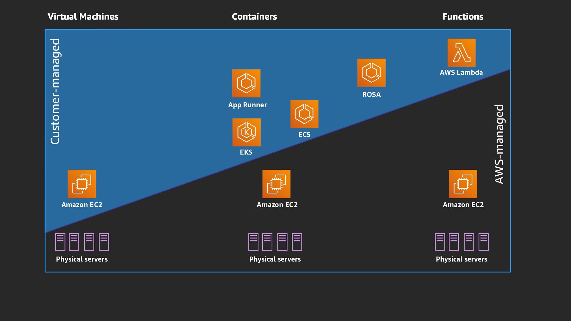Click the AWS Lambda icon
The height and width of the screenshot is (321, 571).
(461, 53)
